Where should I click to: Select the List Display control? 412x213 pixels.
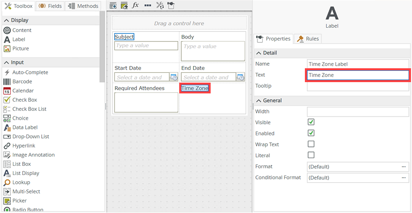[x=21, y=173]
